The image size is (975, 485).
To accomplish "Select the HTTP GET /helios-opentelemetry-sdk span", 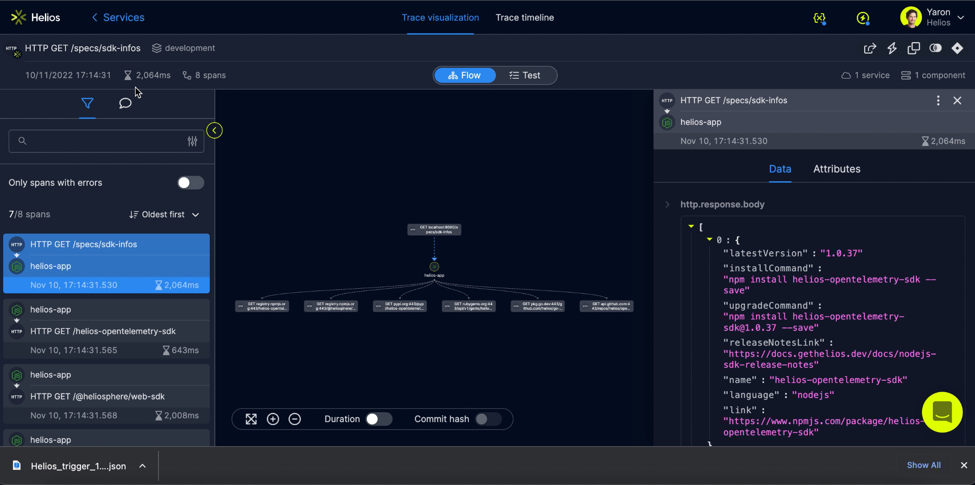I will [106, 329].
